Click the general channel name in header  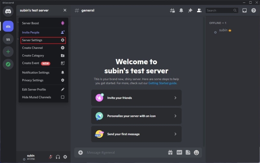[x=88, y=10]
